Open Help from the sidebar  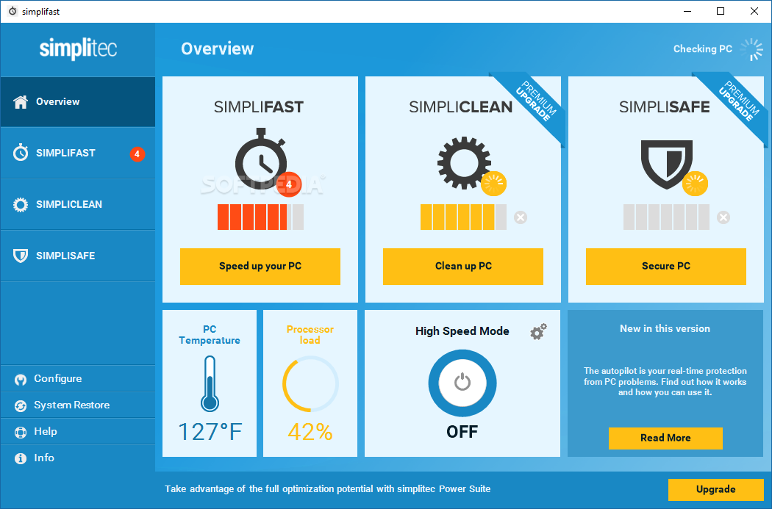(78, 431)
